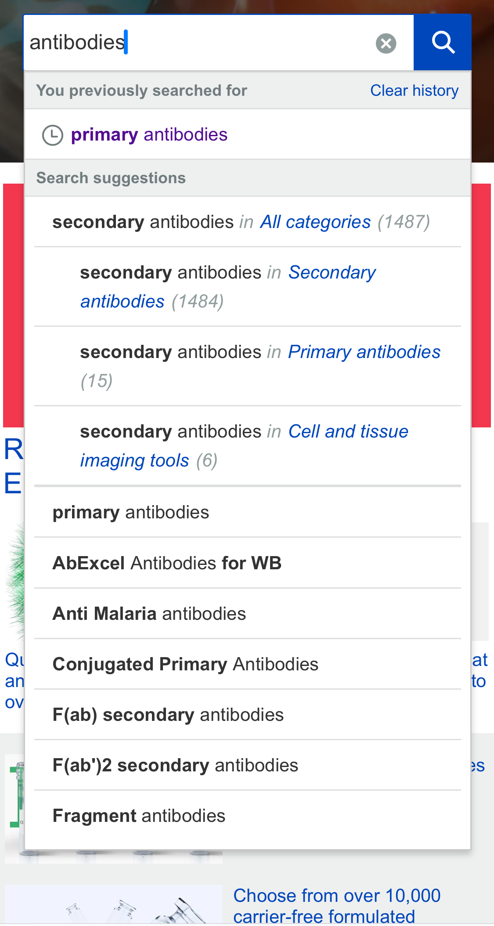Select 'F(ab')2 secondary antibodies' suggestion
This screenshot has width=494, height=926.
pos(175,765)
